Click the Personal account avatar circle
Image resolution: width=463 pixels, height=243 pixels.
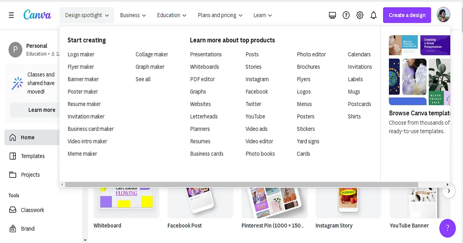15,50
